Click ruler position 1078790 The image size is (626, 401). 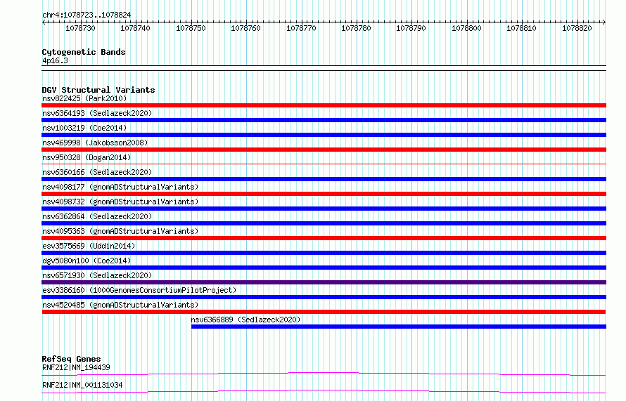click(x=411, y=28)
